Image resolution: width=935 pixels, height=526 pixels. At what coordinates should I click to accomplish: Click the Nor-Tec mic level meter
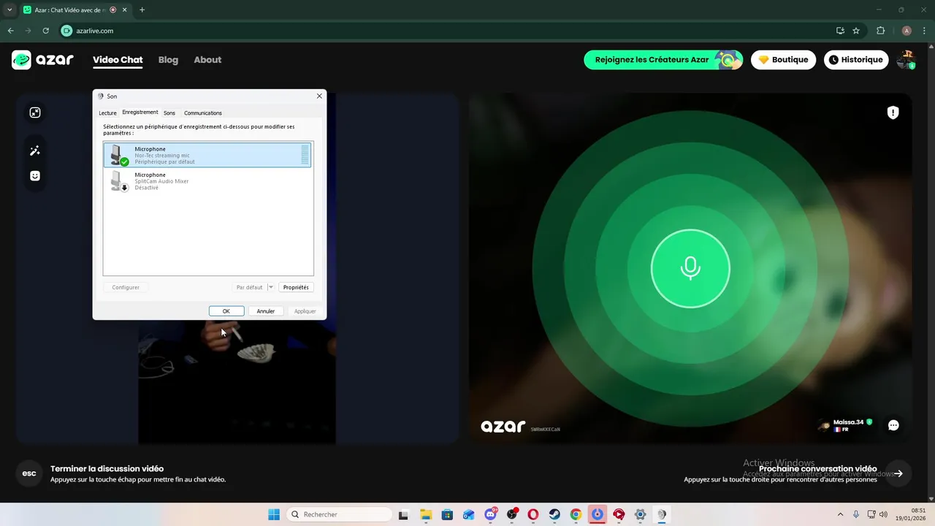click(x=305, y=155)
